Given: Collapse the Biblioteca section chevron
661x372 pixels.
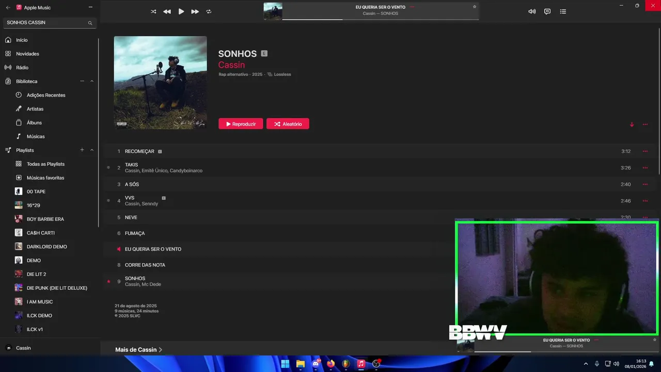Looking at the screenshot, I should [x=92, y=81].
